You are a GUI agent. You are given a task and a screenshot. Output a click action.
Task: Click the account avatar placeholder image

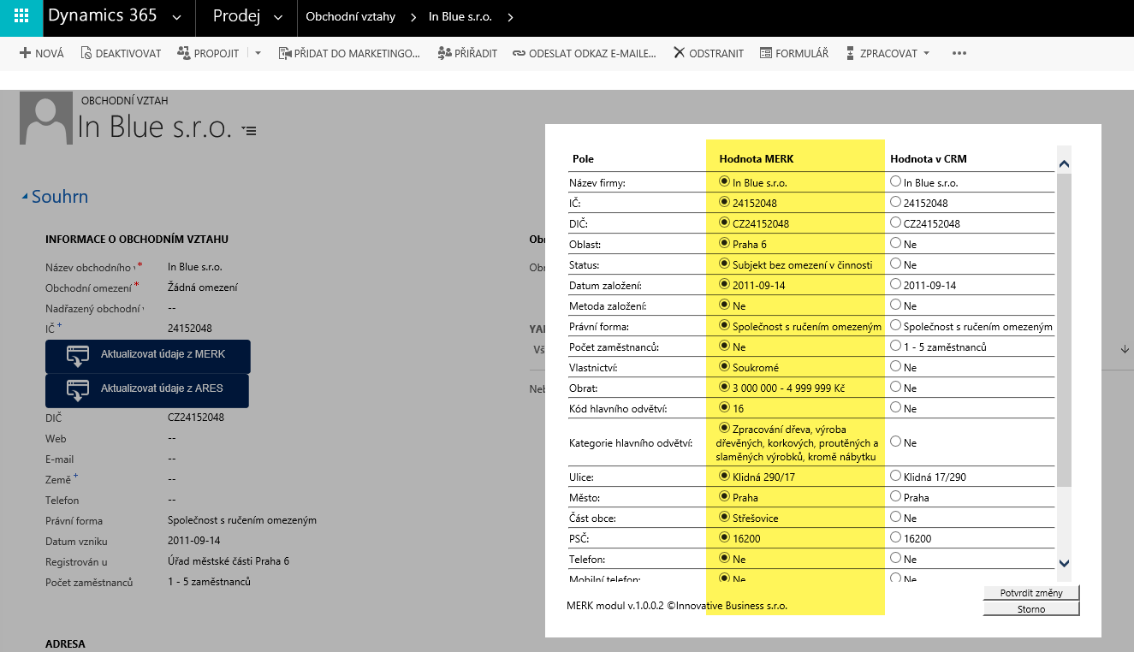pyautogui.click(x=46, y=119)
